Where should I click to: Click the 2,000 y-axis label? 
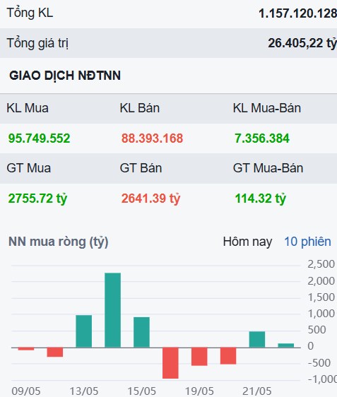[321, 281]
